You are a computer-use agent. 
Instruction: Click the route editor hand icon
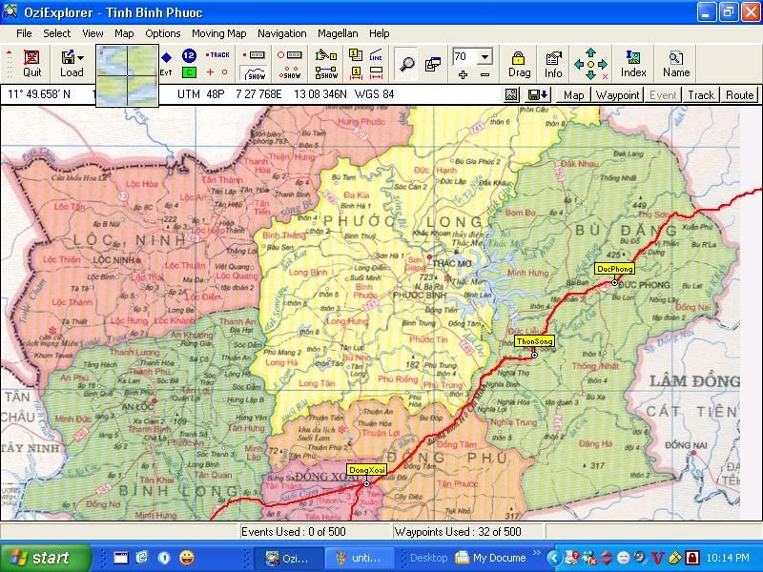pyautogui.click(x=326, y=55)
